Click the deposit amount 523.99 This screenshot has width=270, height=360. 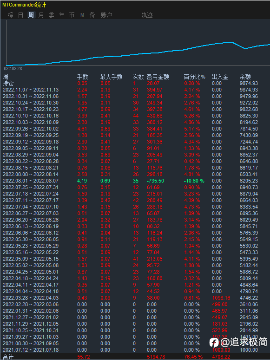[220, 330]
